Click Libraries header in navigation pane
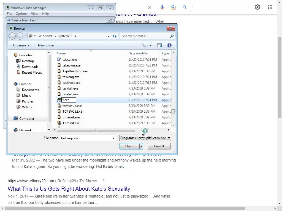Viewport: 282px width, 211px height. (x=25, y=84)
